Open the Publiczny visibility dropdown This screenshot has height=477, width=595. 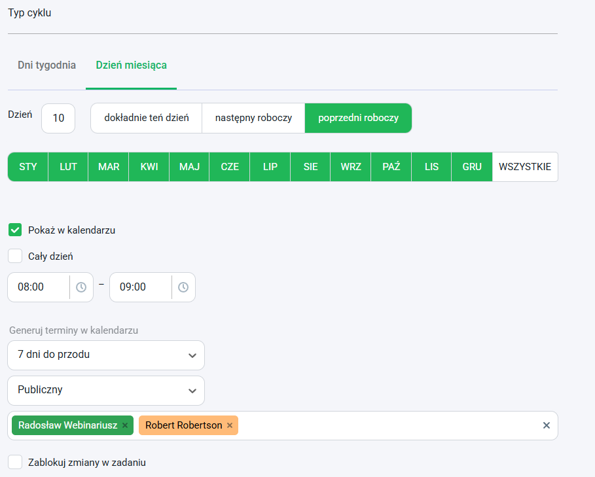(x=106, y=391)
